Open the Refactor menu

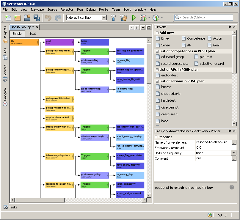click(x=67, y=10)
